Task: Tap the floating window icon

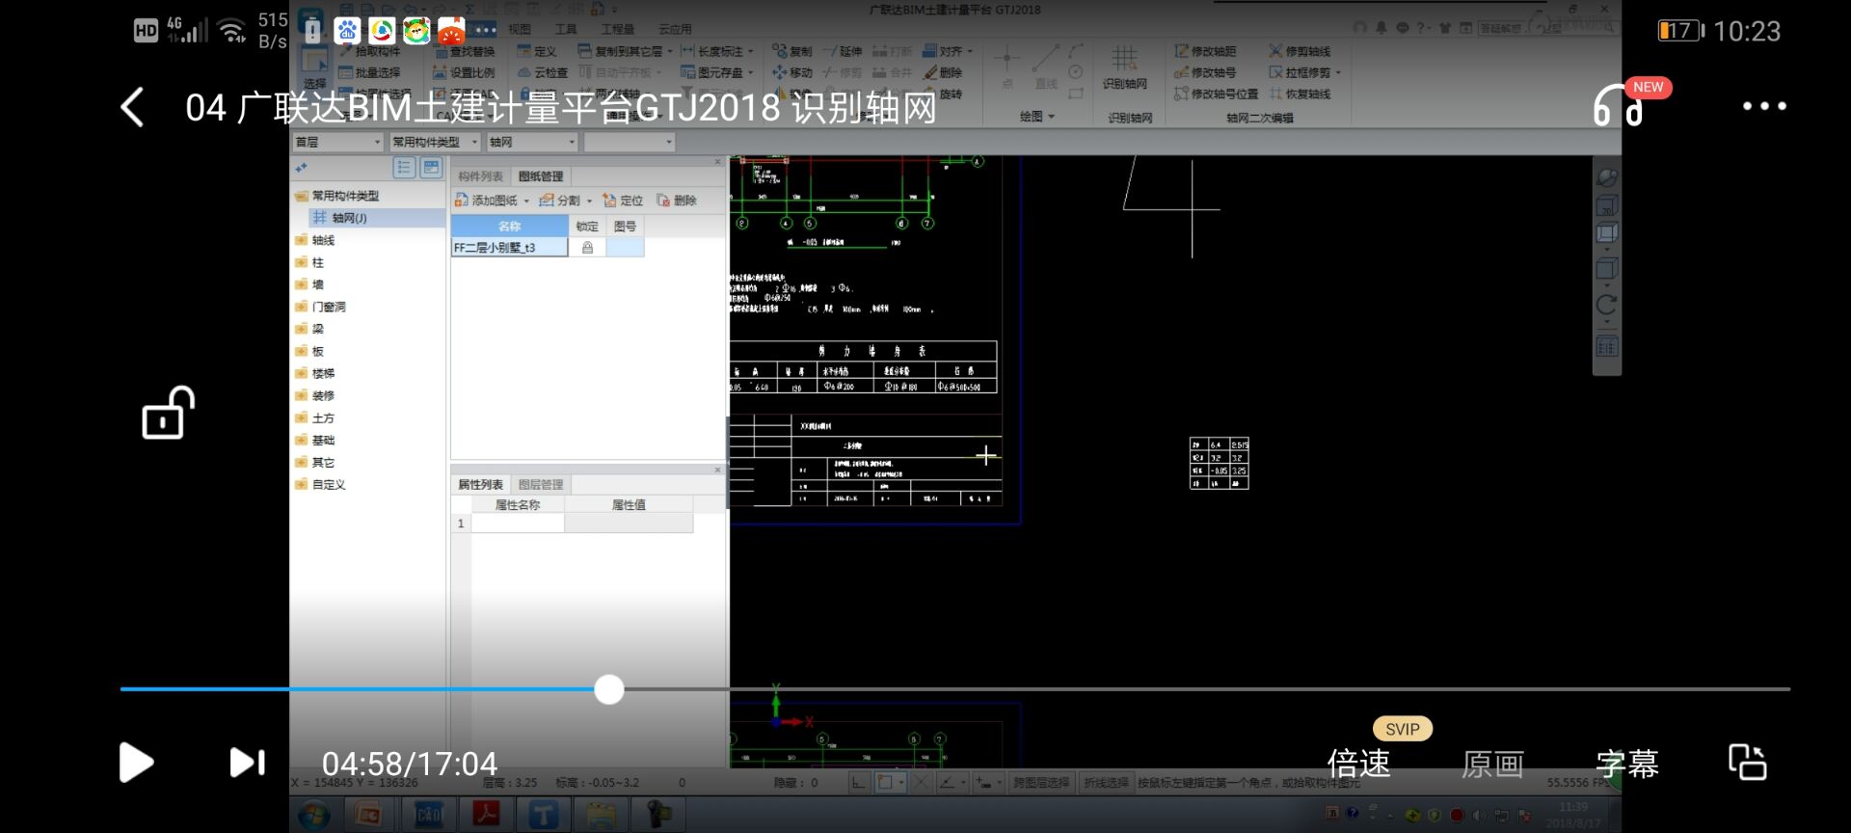Action: click(1747, 762)
